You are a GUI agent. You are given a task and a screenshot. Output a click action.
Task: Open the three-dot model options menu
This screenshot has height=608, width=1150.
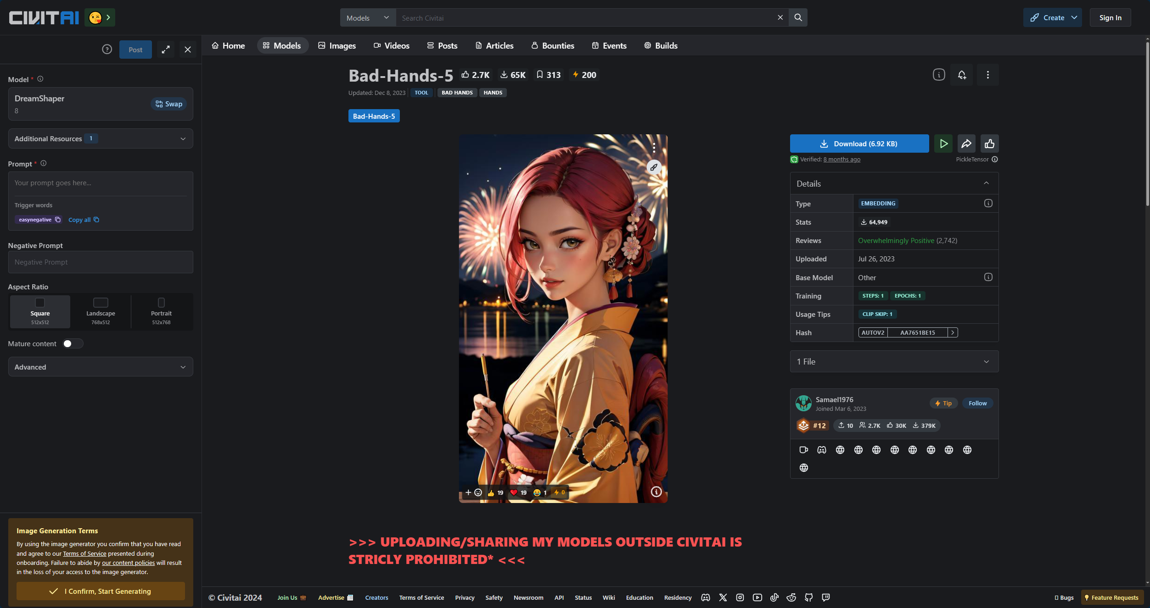tap(987, 75)
